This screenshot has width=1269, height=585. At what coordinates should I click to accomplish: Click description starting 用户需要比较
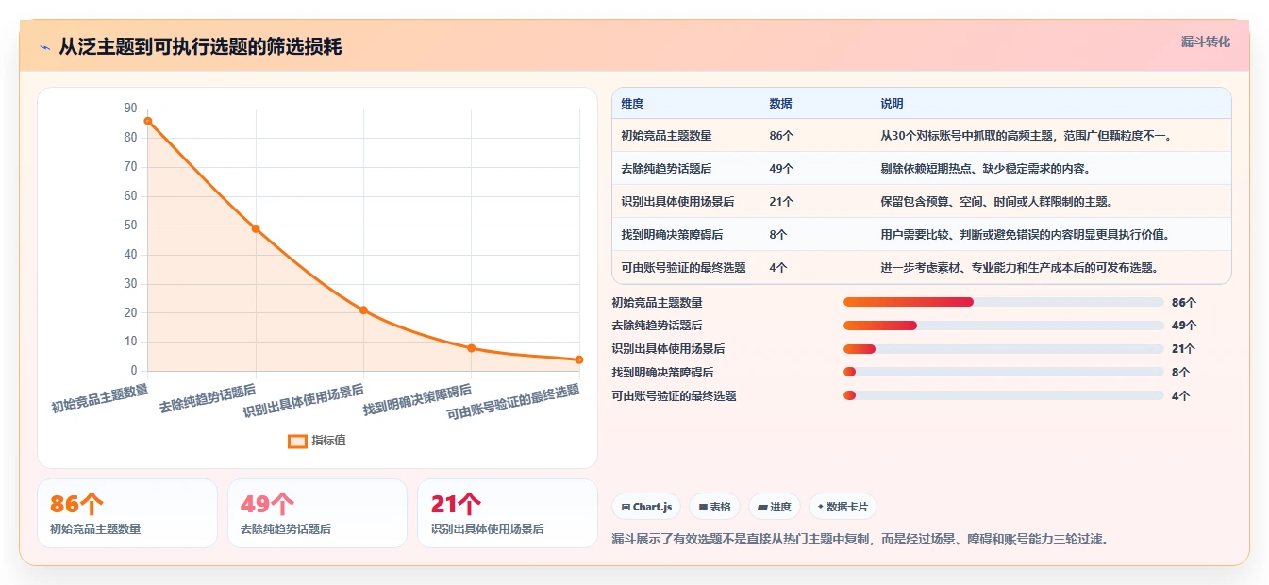(1026, 234)
